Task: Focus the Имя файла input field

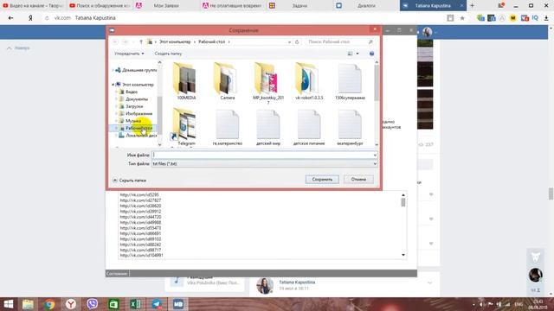Action: click(x=262, y=155)
